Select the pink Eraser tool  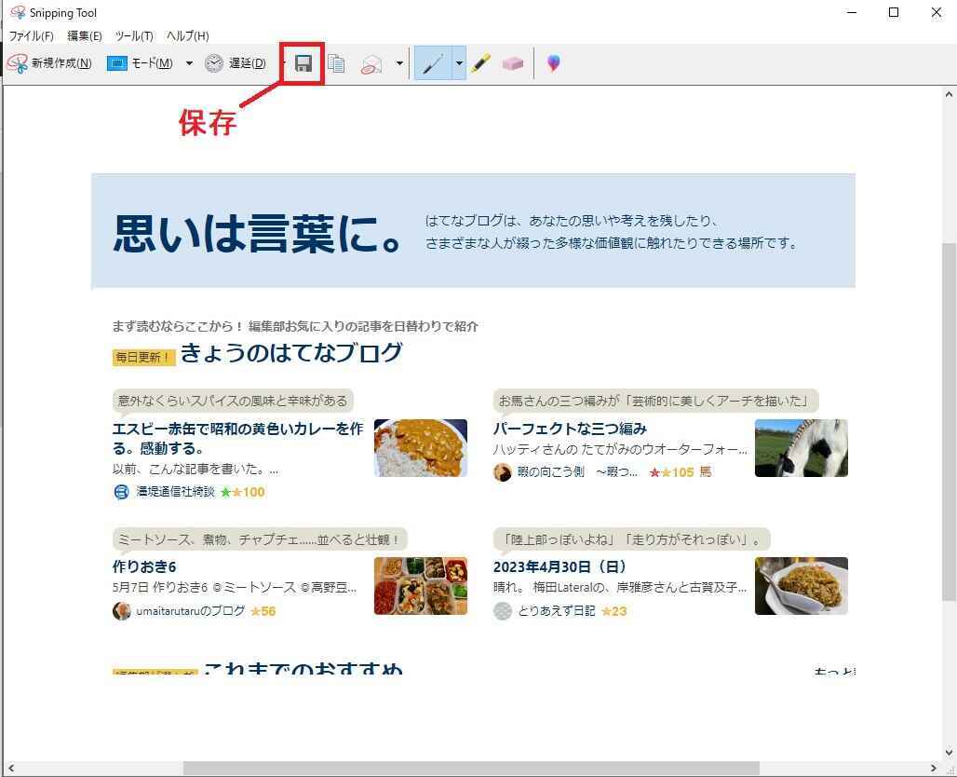coord(513,63)
